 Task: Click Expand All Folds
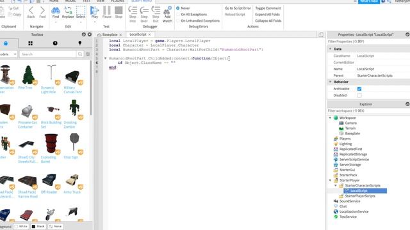(x=267, y=14)
